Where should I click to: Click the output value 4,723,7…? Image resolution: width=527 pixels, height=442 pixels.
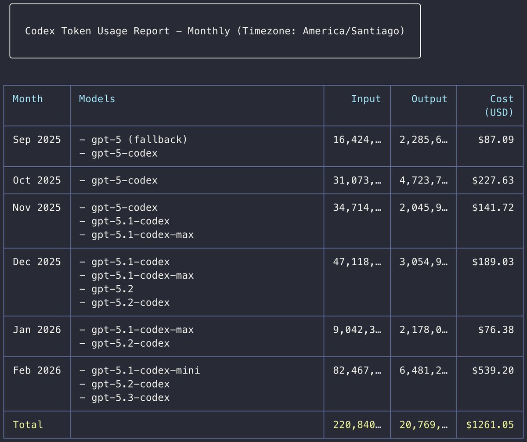[424, 181]
